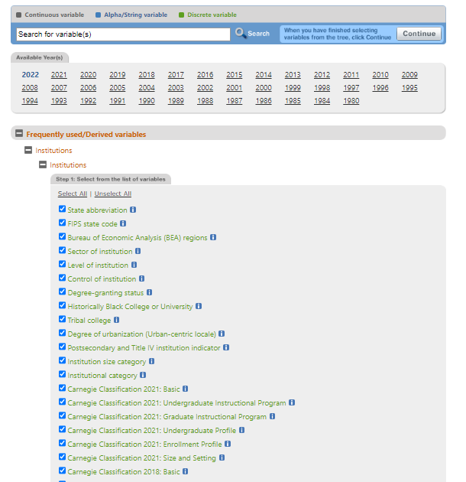Show info for Tribal college variable
Screen dimensions: 466x482
(x=117, y=320)
